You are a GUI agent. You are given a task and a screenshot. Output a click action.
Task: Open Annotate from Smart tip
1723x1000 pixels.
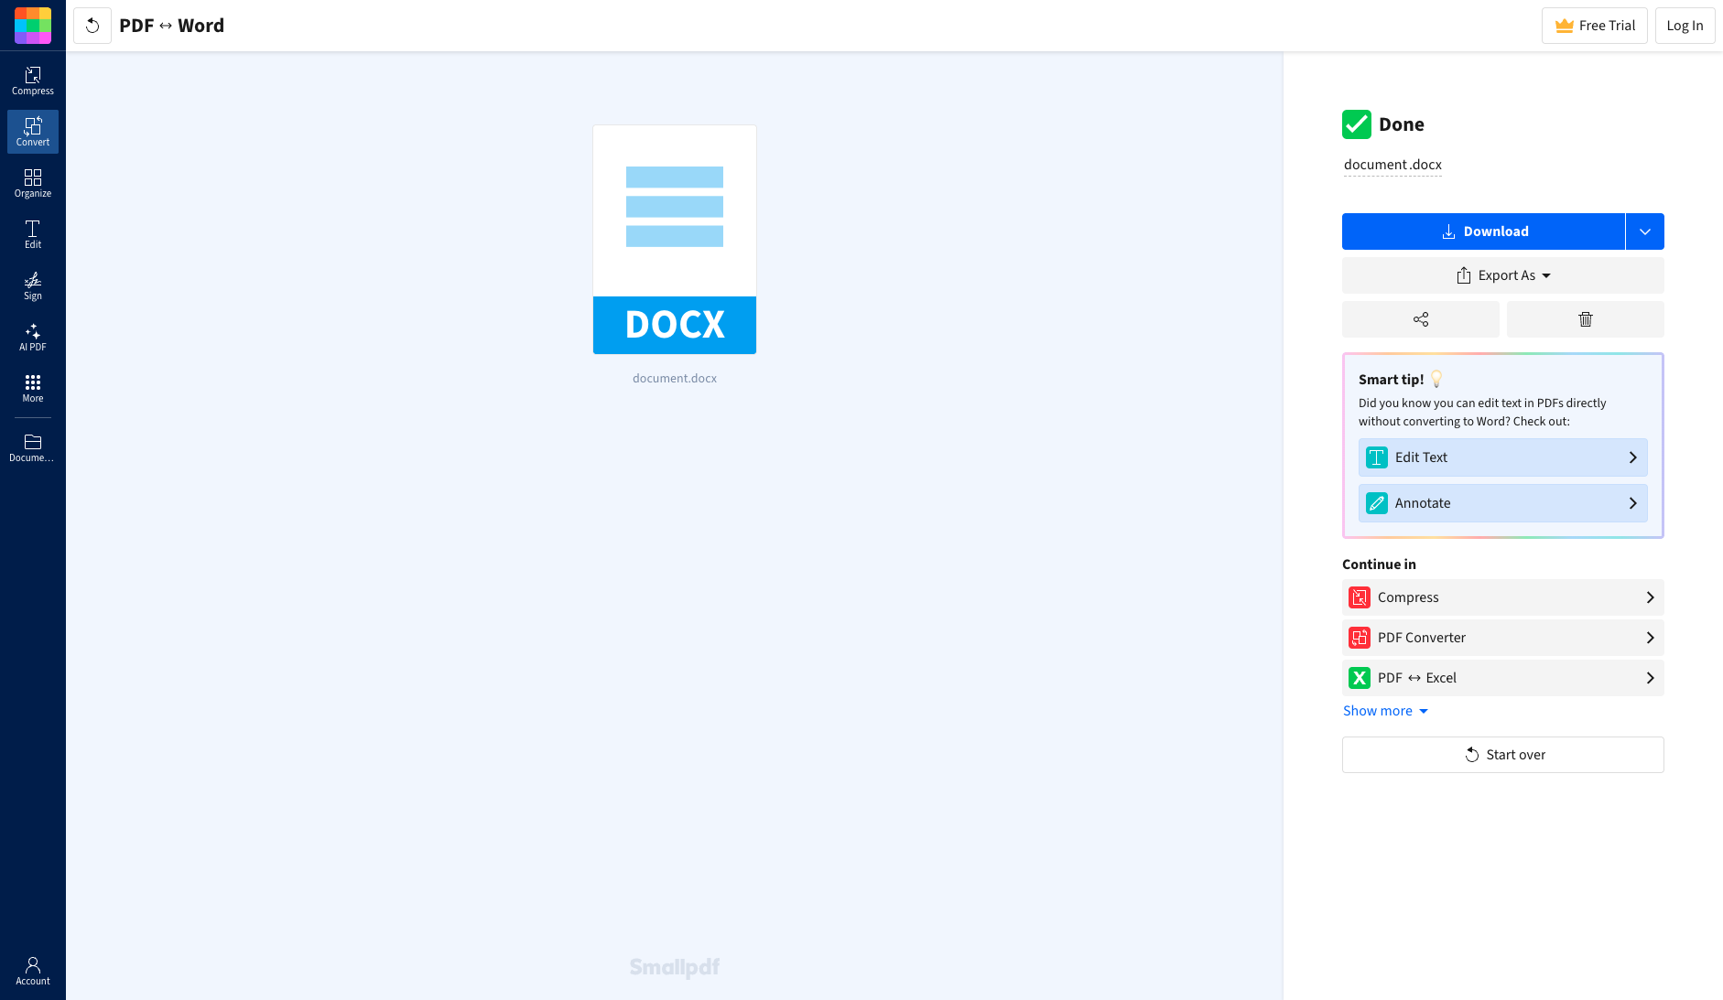click(x=1503, y=503)
